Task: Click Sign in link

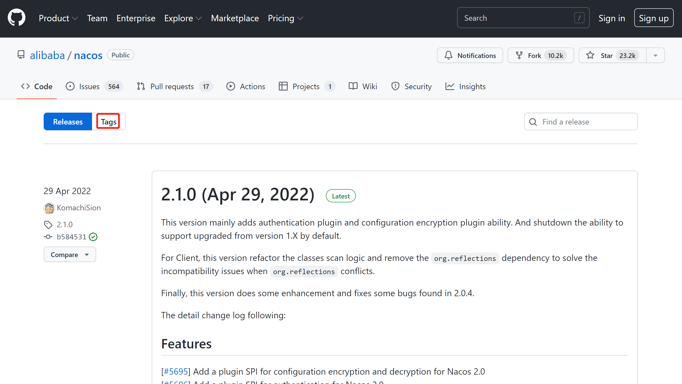Action: 612,18
